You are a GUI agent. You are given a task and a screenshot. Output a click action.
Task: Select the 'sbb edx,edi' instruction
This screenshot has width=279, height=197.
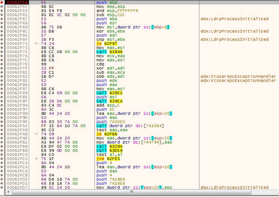[111, 76]
